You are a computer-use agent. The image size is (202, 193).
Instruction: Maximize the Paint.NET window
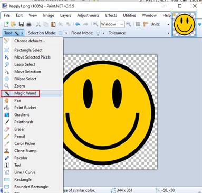(x=180, y=6)
